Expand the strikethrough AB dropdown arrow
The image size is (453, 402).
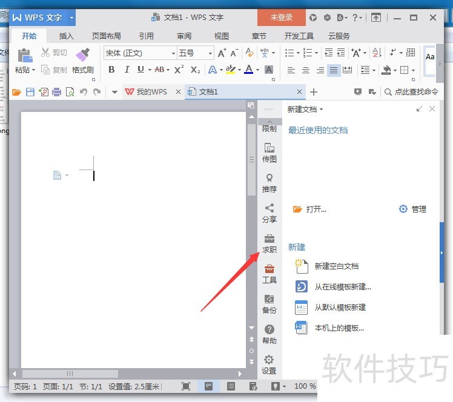click(168, 70)
